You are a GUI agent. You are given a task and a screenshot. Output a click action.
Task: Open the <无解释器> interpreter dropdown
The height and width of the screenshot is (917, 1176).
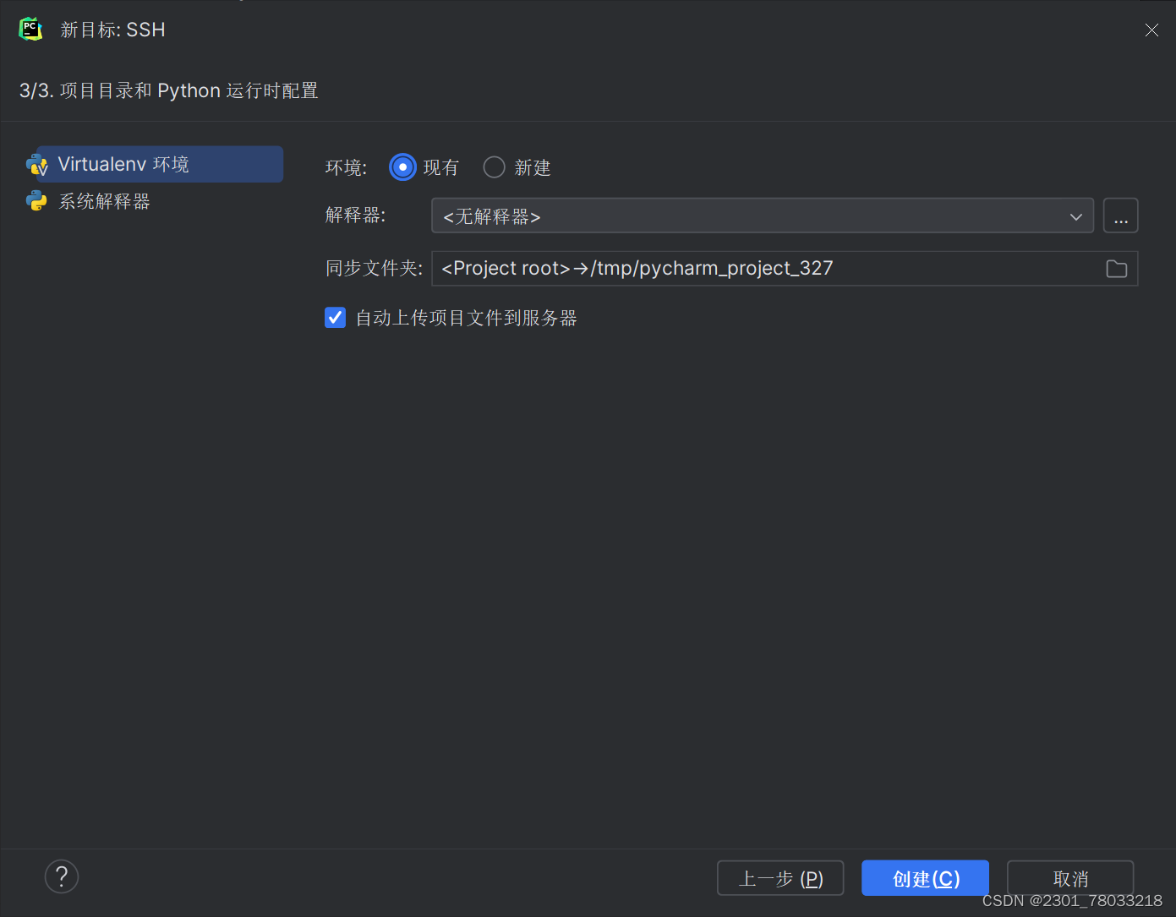761,216
